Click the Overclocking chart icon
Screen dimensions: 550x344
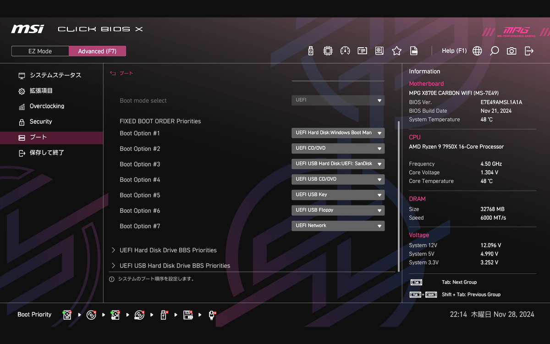[22, 107]
